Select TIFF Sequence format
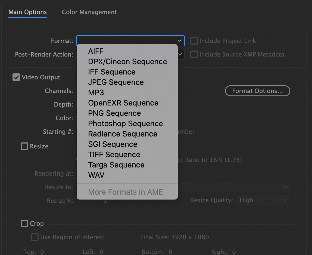 [114, 154]
